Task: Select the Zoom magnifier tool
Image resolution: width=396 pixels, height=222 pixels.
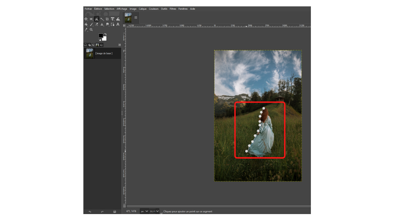Action: pyautogui.click(x=91, y=30)
